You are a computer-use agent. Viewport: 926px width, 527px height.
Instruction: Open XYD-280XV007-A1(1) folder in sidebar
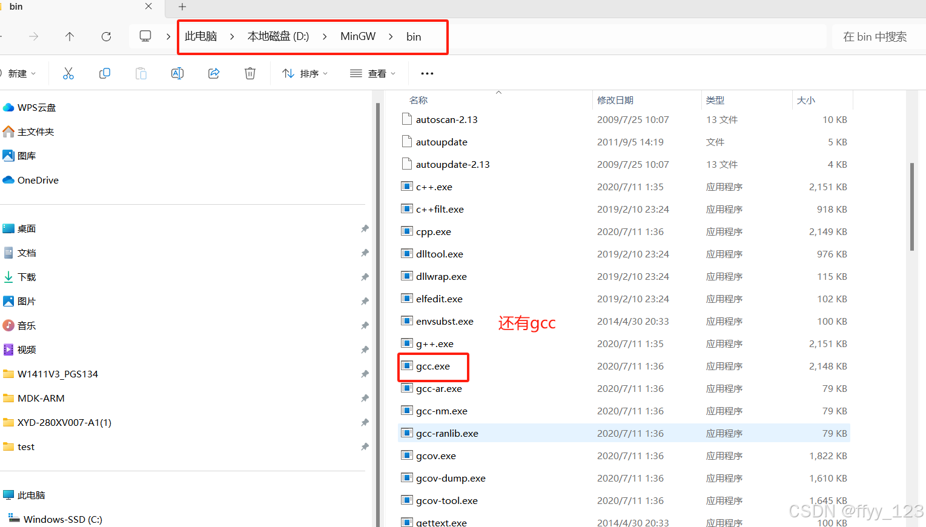coord(58,422)
